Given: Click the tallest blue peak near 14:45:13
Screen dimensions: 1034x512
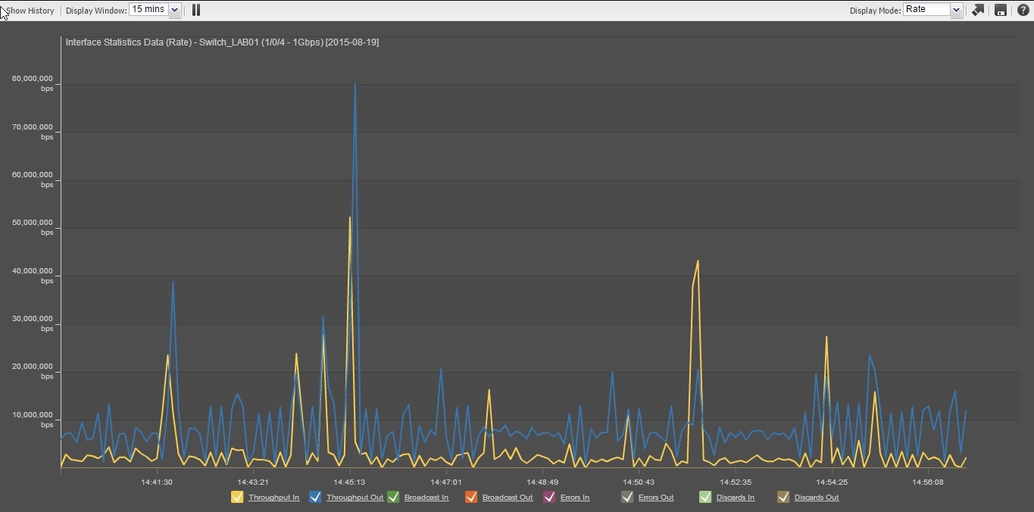Looking at the screenshot, I should [355, 85].
